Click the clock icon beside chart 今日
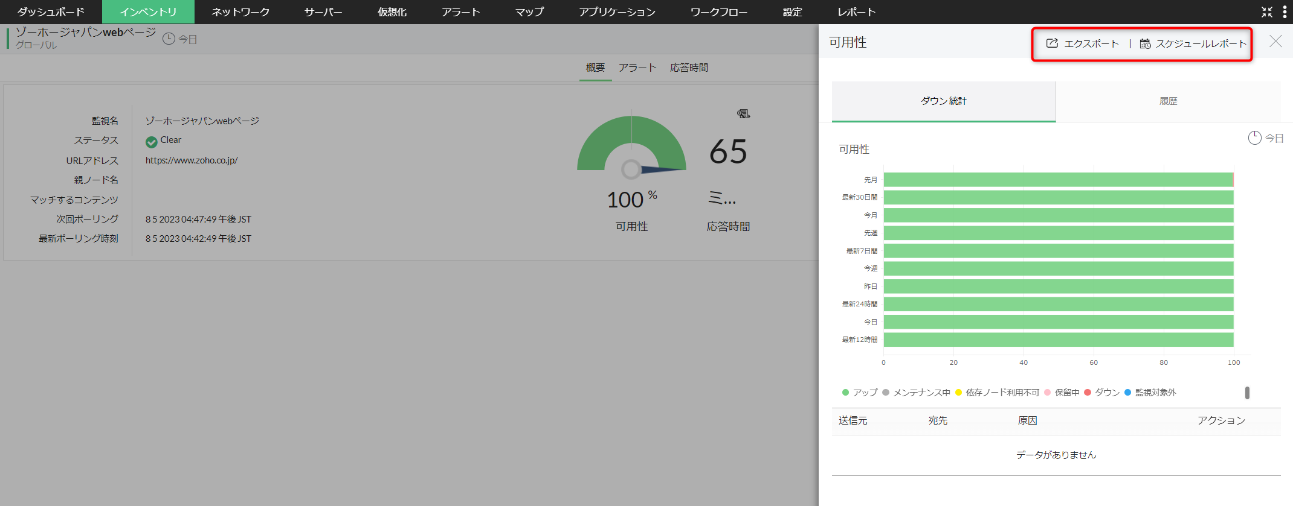This screenshot has height=506, width=1293. 1254,138
